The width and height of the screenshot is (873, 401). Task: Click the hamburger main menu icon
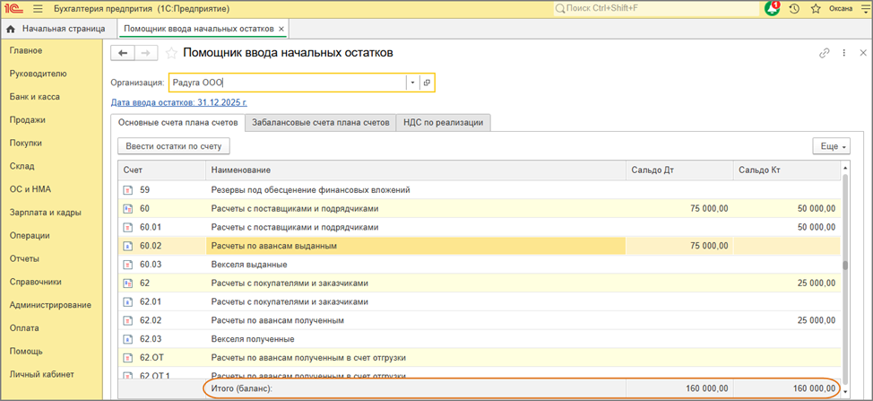pyautogui.click(x=38, y=9)
